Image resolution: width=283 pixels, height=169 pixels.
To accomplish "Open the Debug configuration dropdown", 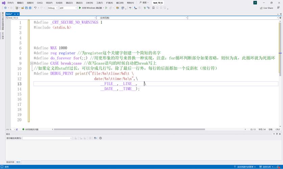I will click(52, 8).
